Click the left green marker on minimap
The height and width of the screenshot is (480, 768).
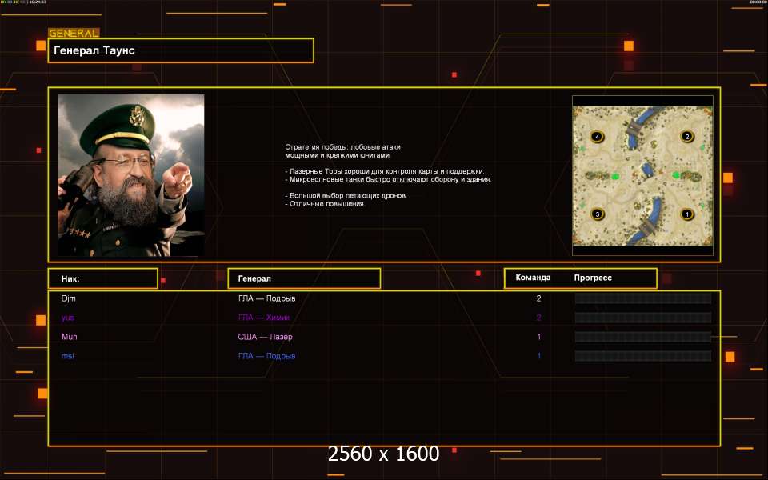[x=615, y=175]
